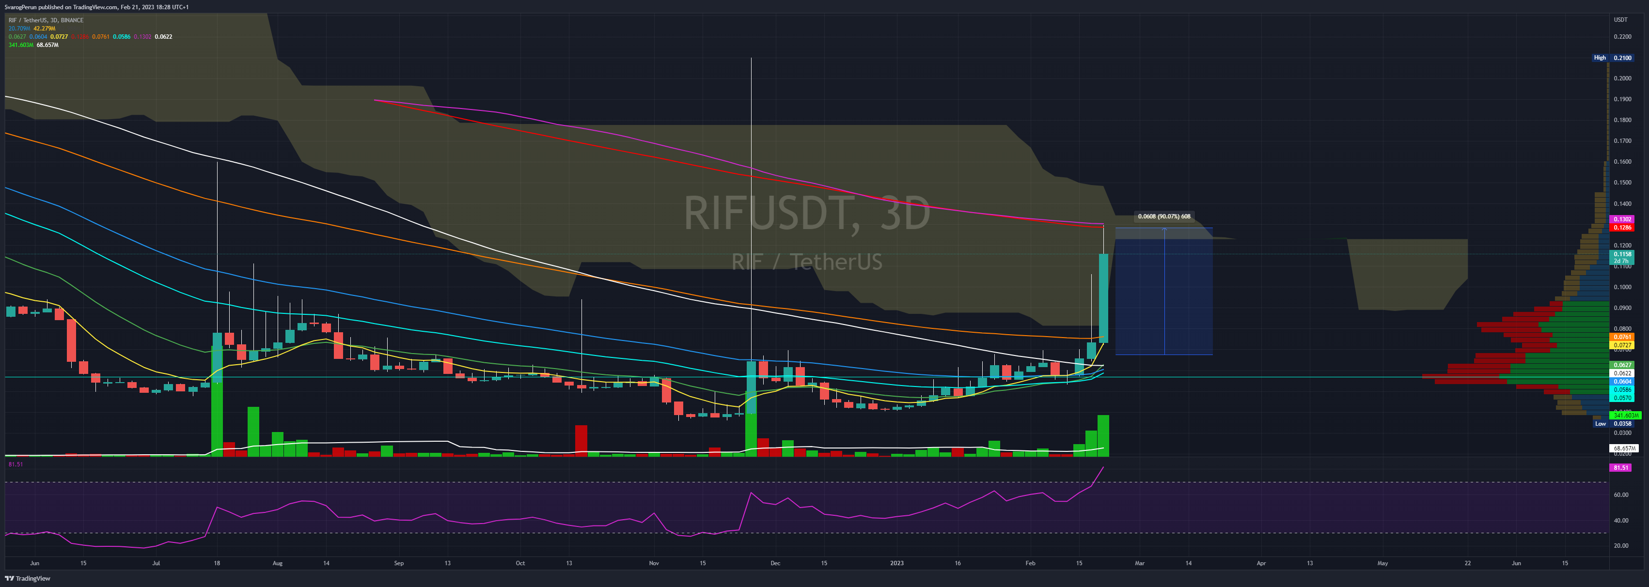1649x587 pixels.
Task: Click the cyan 0.0586 legend value
Action: (x=122, y=37)
